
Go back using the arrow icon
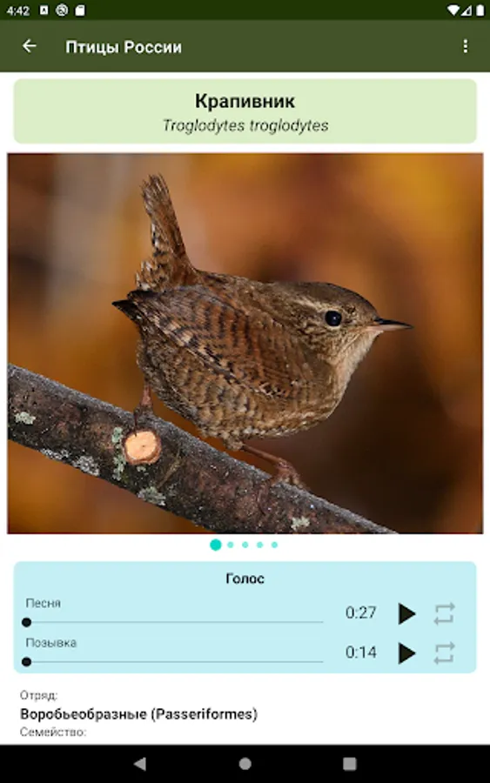30,46
